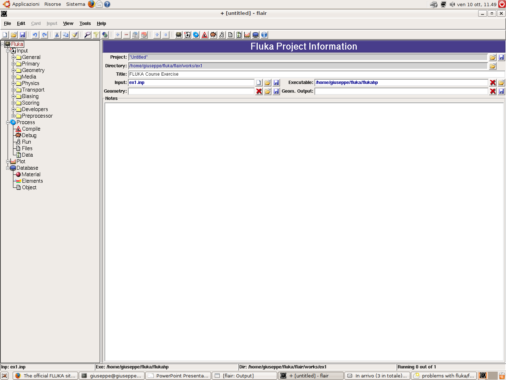Viewport: 506px width, 380px height.
Task: Expand the Scoring folder node
Action: pos(13,103)
